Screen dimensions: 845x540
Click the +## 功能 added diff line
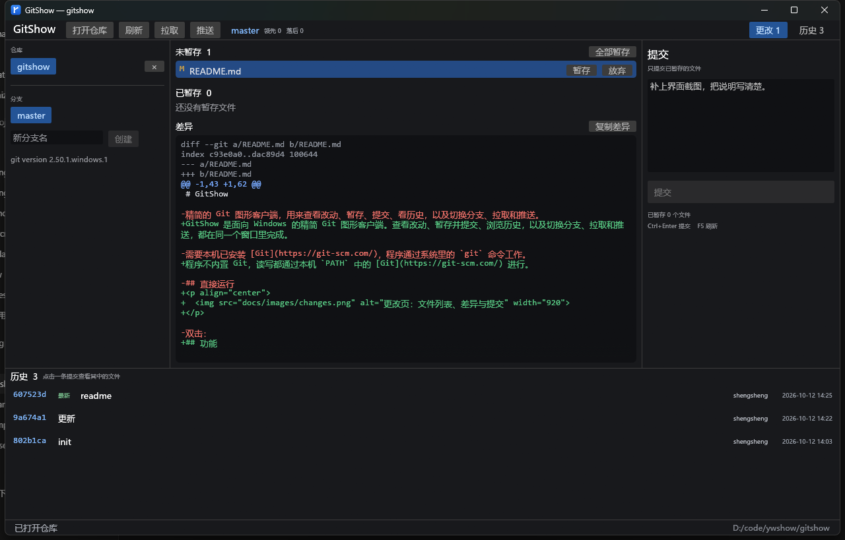click(x=199, y=344)
